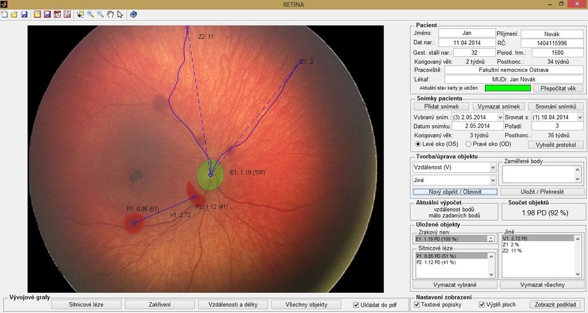Select E1 1.19 PD (100 %) list entry
This screenshot has width=588, height=313.
click(451, 239)
